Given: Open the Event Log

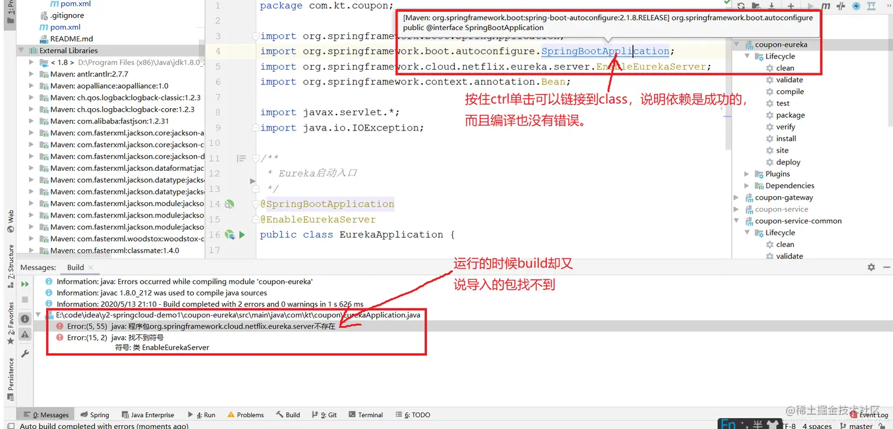Looking at the screenshot, I should tap(868, 415).
